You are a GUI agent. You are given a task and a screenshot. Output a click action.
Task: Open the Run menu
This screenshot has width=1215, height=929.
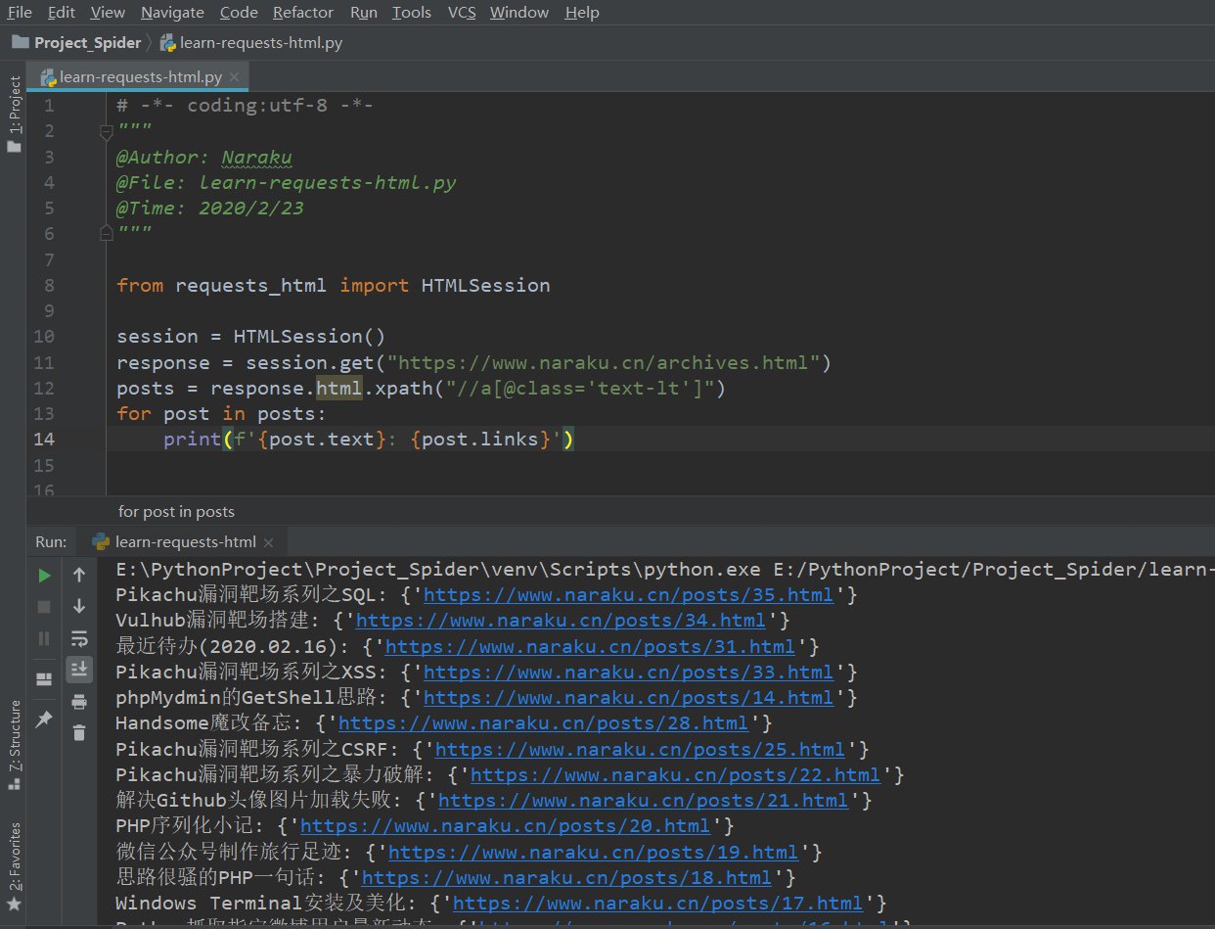pos(364,13)
